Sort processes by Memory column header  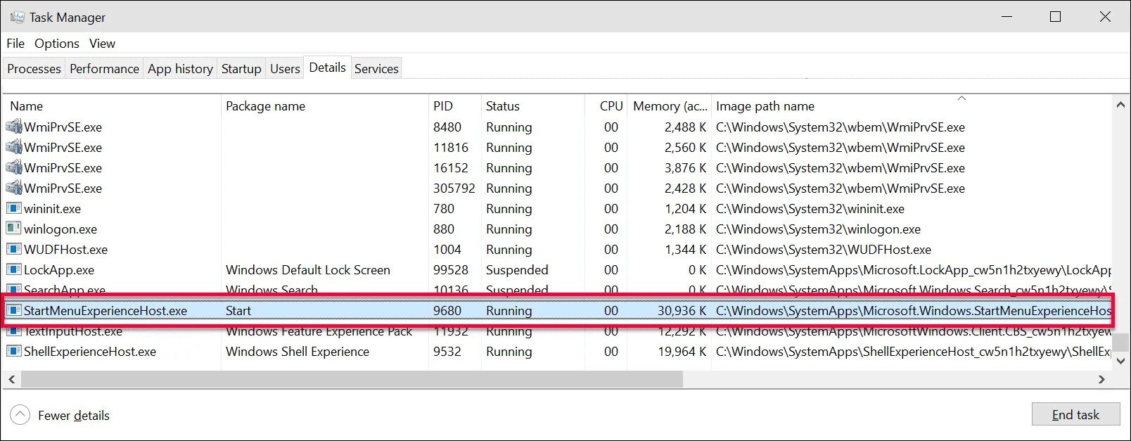pos(669,106)
